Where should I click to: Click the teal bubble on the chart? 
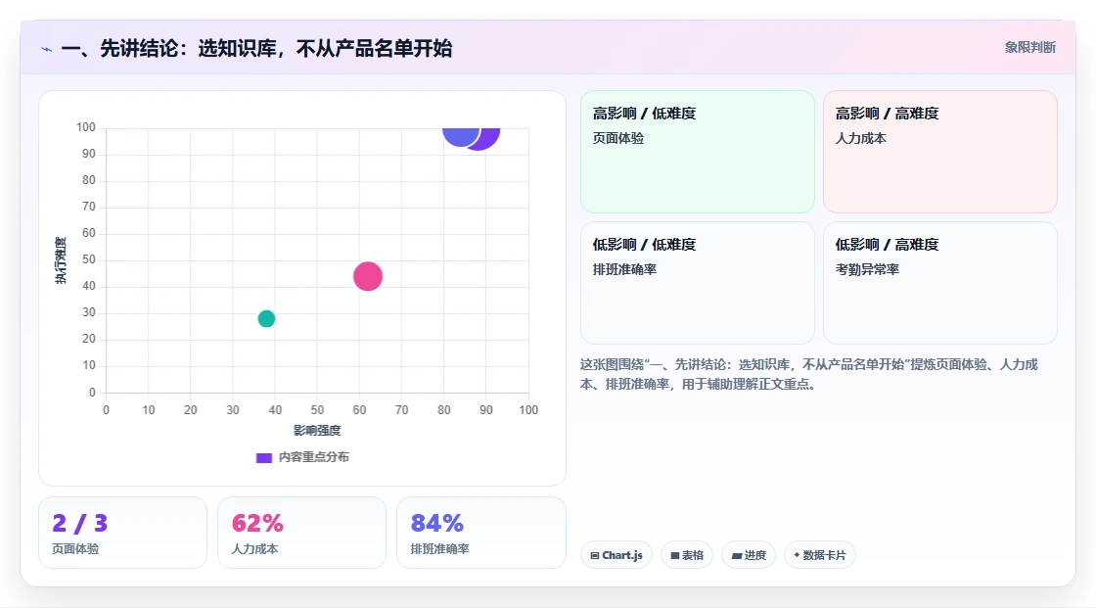(x=266, y=318)
